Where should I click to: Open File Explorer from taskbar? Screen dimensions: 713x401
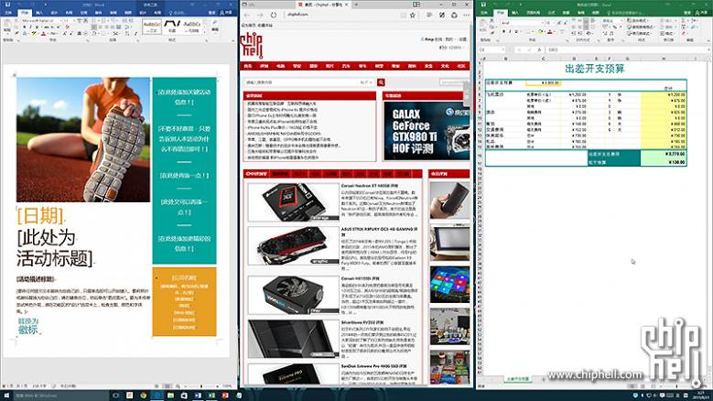(170, 396)
